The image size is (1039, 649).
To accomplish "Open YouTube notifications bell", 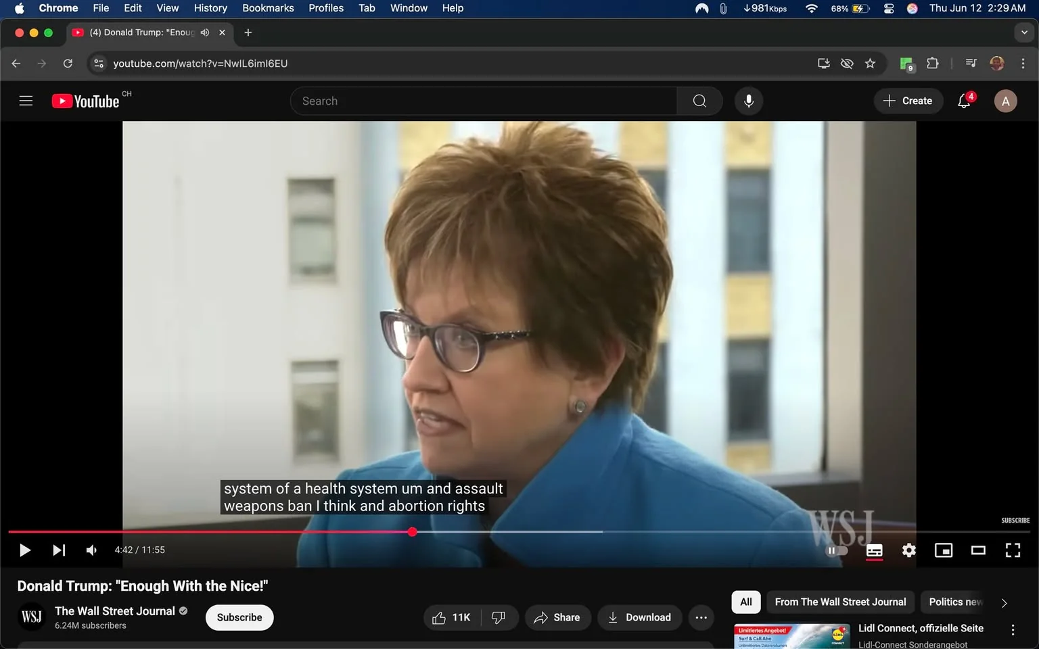I will coord(965,101).
